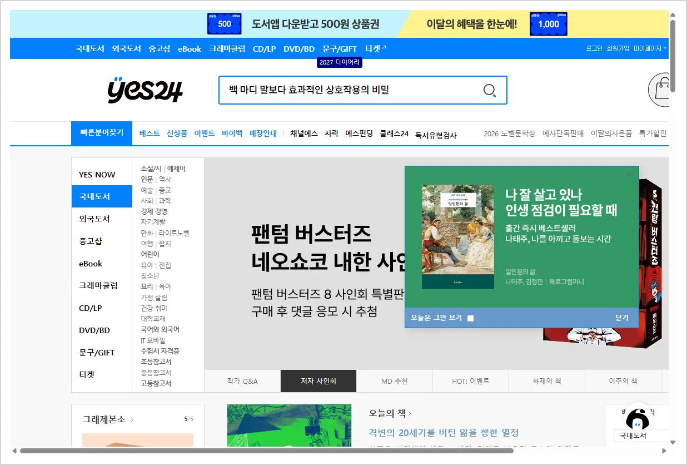Click the vertical scrollbar thumb
The height and width of the screenshot is (465, 687).
tap(673, 56)
